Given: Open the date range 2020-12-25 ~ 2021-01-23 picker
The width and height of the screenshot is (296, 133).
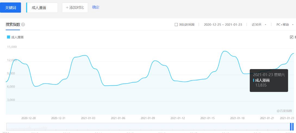Looking at the screenshot, I should (223, 25).
